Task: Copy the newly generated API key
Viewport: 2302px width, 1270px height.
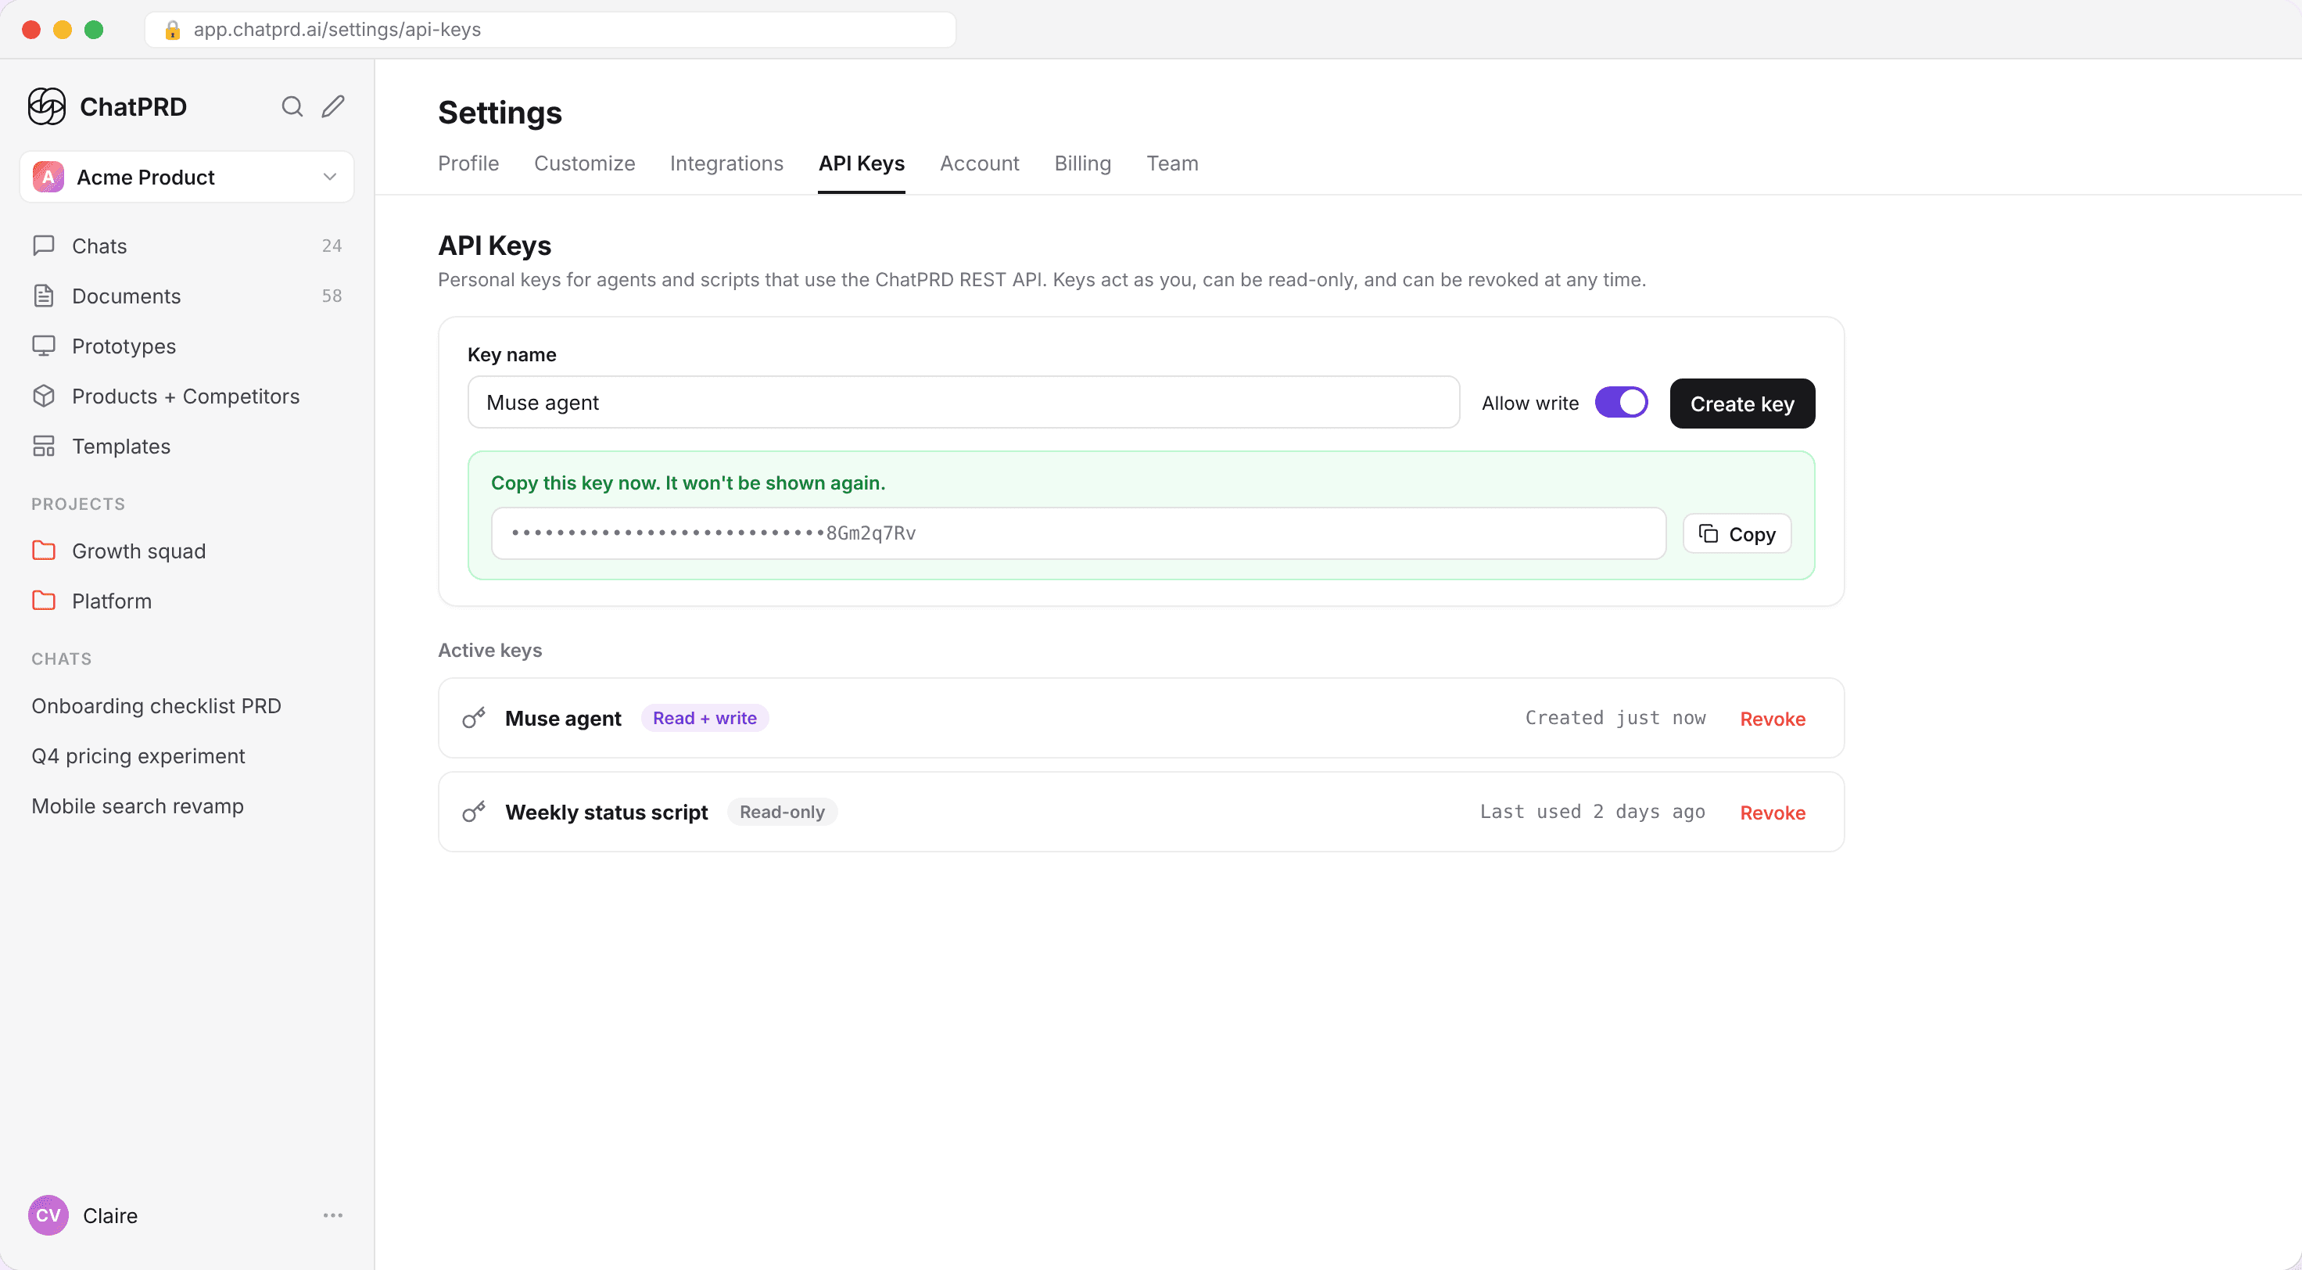Action: click(x=1737, y=534)
